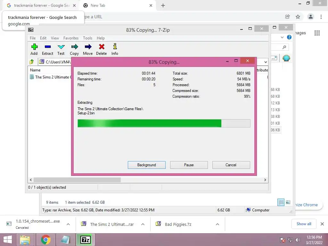Click the Name column header
This screenshot has height=246, width=328.
(35, 70)
